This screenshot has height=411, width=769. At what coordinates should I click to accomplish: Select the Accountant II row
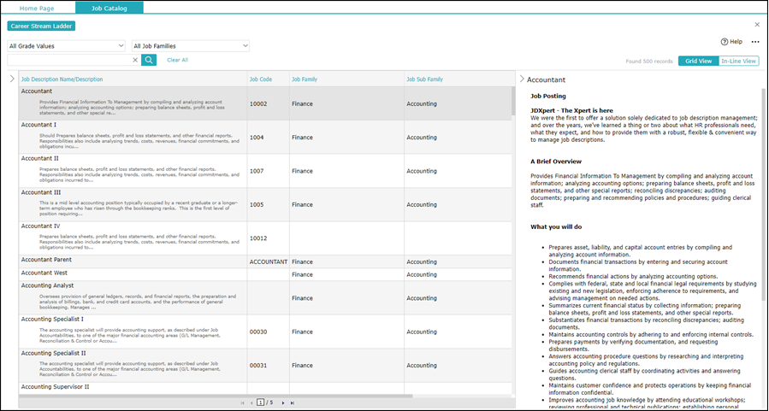[265, 171]
